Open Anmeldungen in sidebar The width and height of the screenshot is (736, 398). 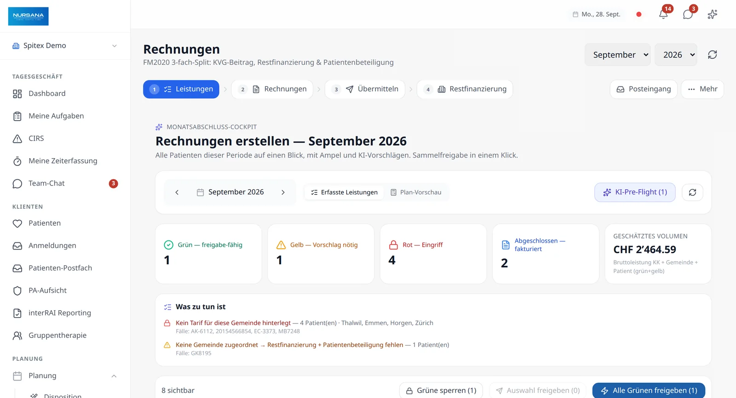[x=65, y=246]
